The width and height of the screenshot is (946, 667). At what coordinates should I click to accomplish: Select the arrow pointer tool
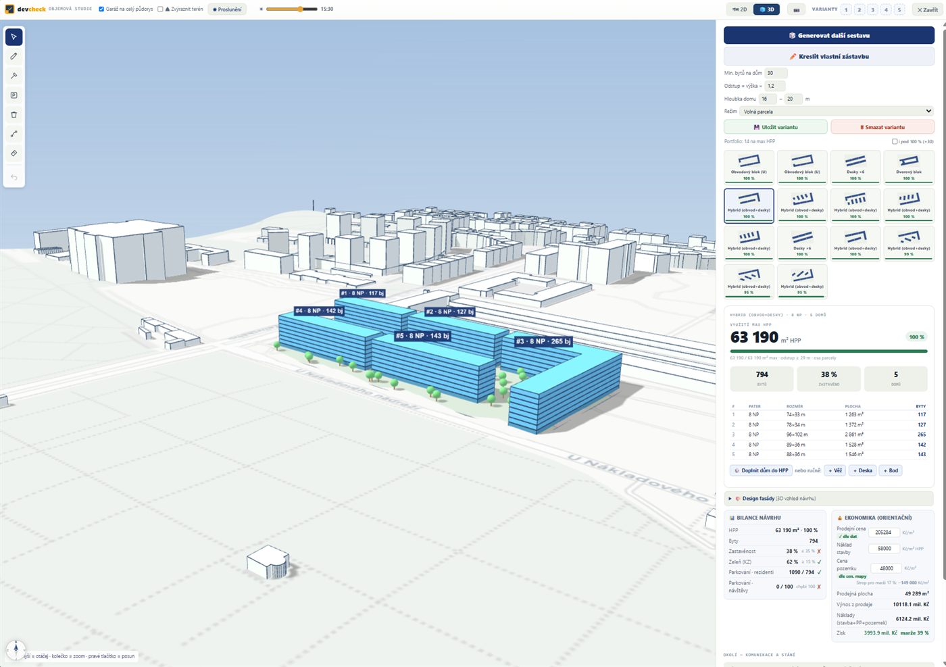click(14, 36)
